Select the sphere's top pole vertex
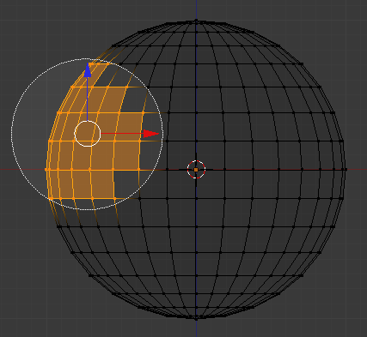 pyautogui.click(x=196, y=20)
